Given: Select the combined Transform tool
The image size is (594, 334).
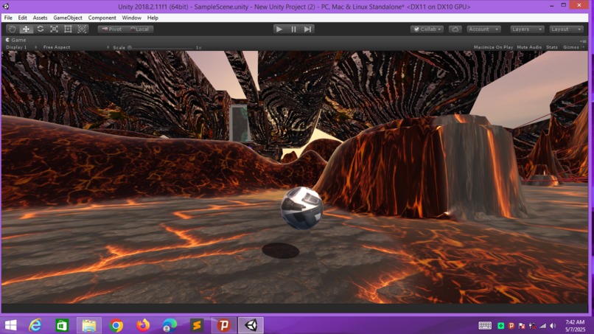Looking at the screenshot, I should tap(82, 29).
